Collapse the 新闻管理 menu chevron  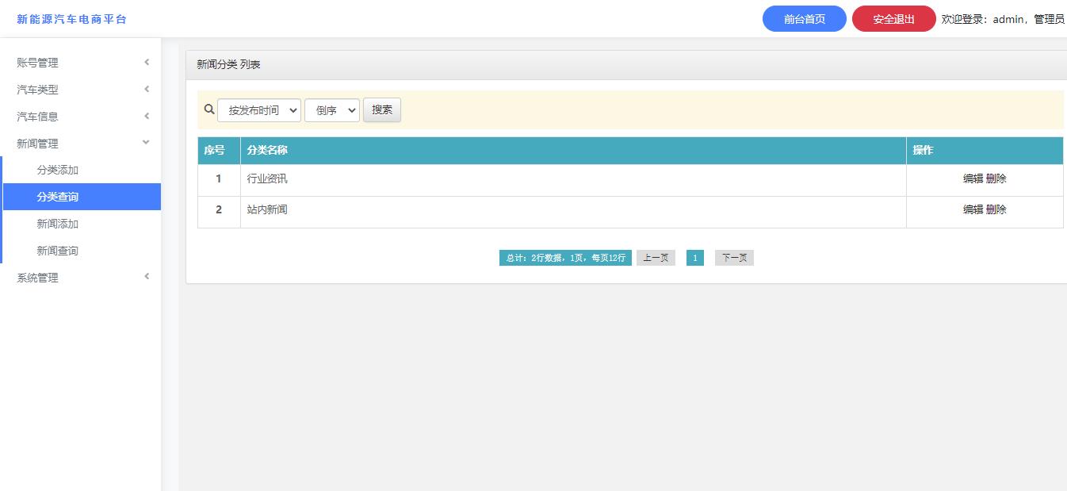[146, 143]
